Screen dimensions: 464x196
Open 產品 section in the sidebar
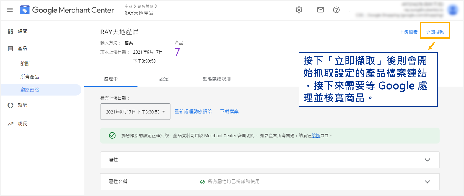pyautogui.click(x=22, y=49)
